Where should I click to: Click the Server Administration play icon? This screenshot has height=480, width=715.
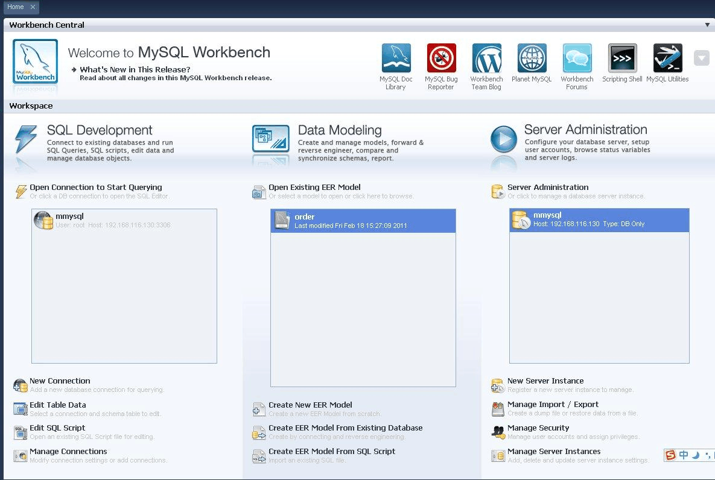coord(503,139)
